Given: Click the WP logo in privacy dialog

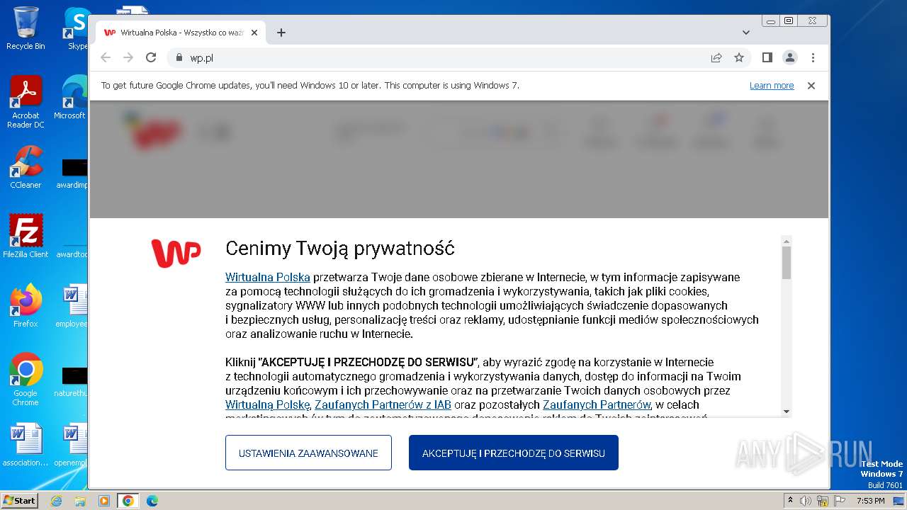Looking at the screenshot, I should [x=176, y=254].
